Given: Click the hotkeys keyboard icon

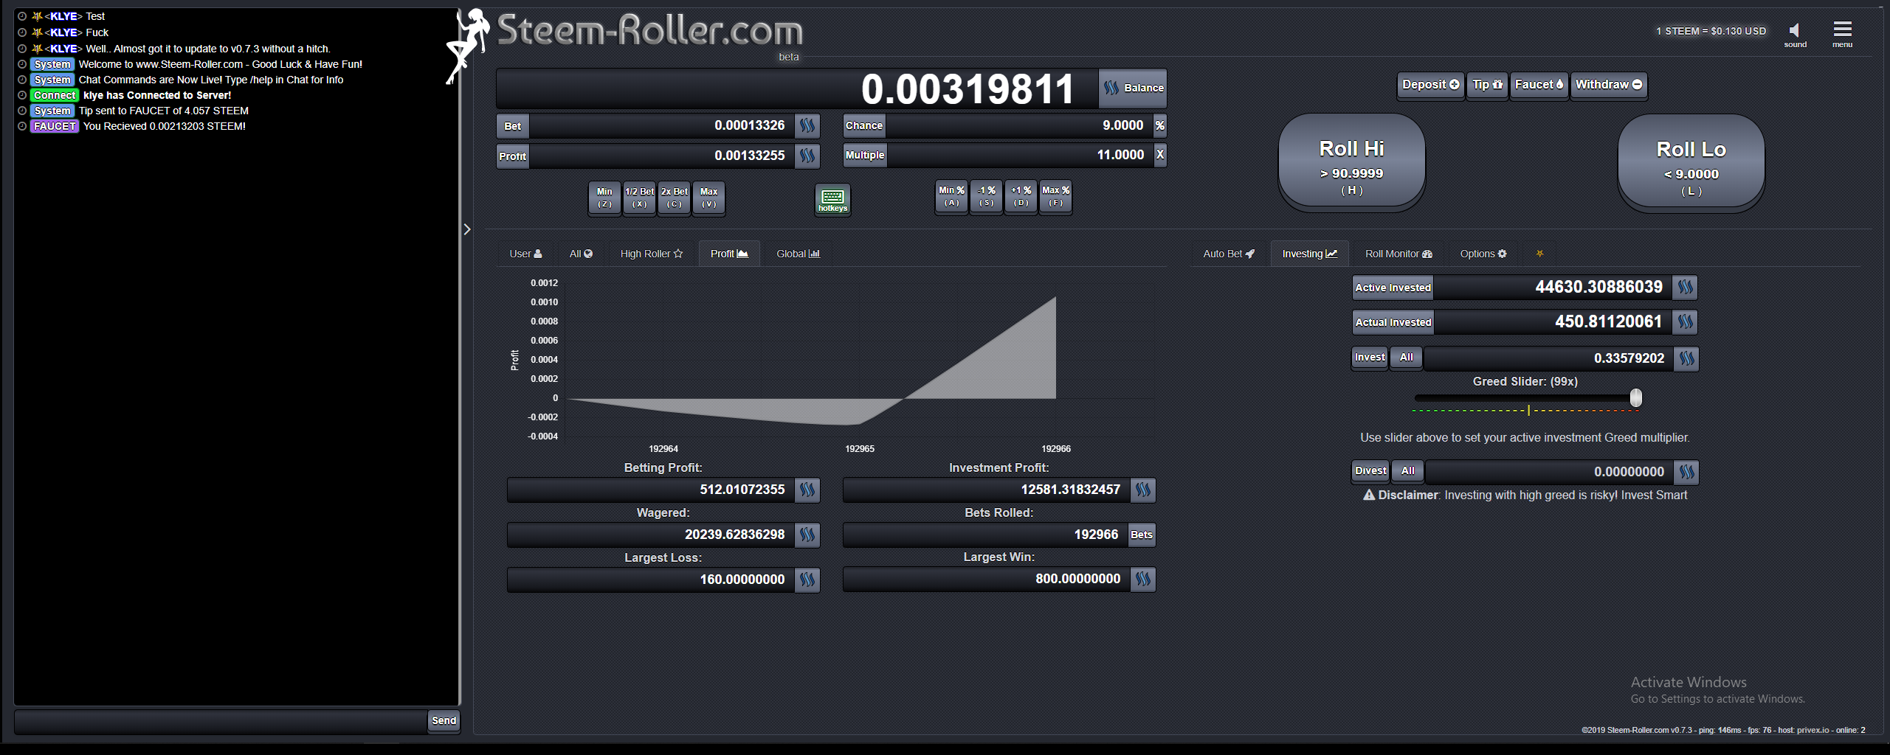Looking at the screenshot, I should pyautogui.click(x=832, y=199).
